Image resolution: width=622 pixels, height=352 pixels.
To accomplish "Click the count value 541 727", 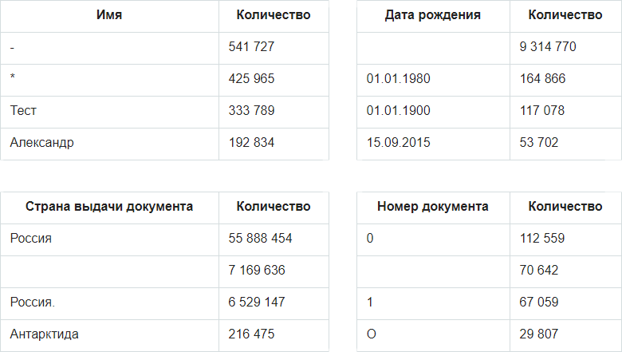I will point(251,47).
